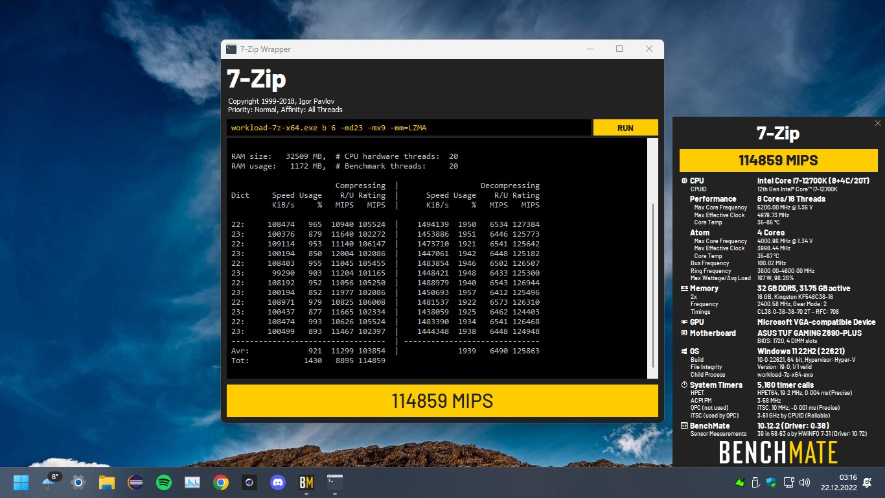Click the OS Windows icon in BenchMate
885x498 pixels.
point(684,351)
